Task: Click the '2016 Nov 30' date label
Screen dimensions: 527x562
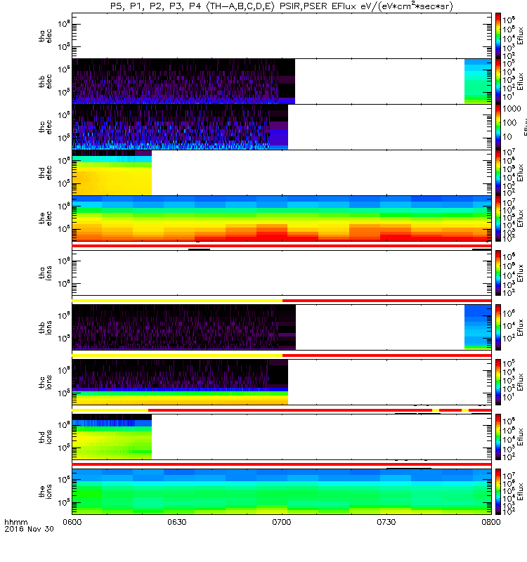Action: click(29, 529)
